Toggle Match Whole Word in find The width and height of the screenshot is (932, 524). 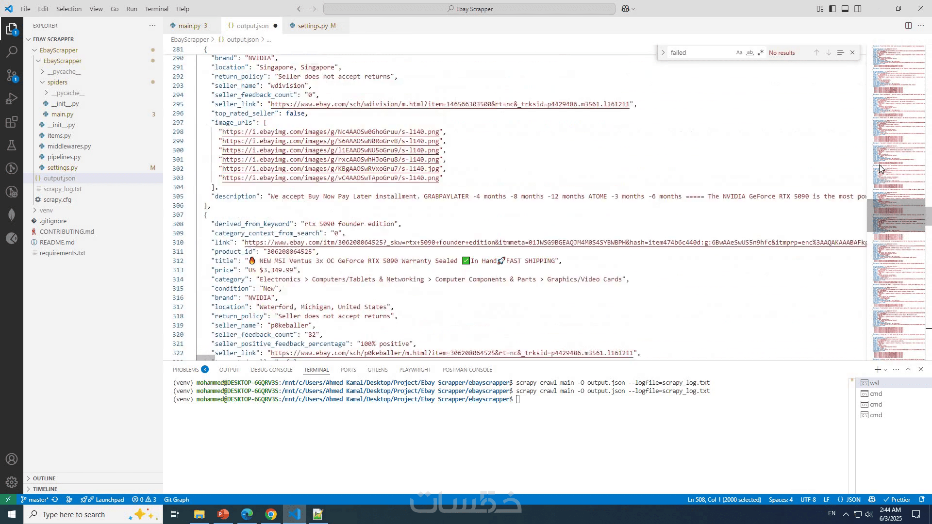pos(749,52)
